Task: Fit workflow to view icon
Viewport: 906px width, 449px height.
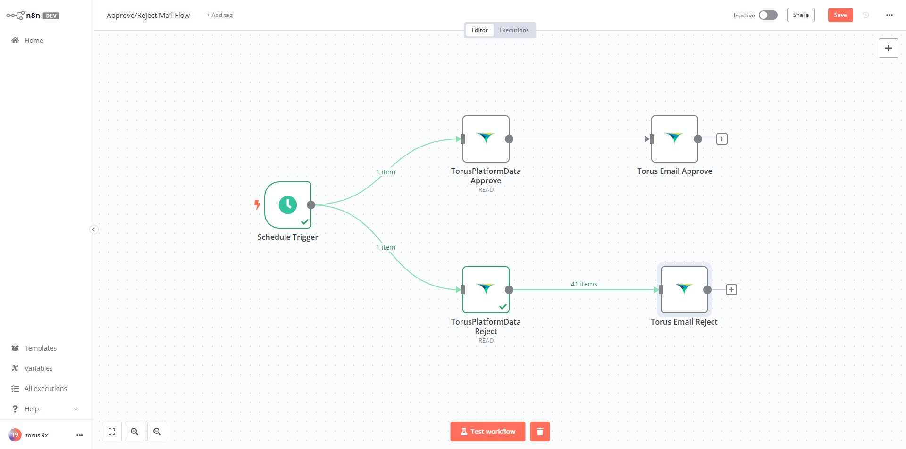Action: click(112, 432)
